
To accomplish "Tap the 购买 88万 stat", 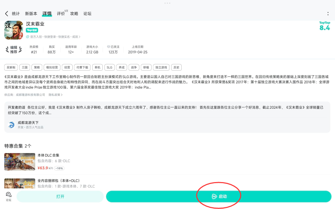I will (51, 50).
